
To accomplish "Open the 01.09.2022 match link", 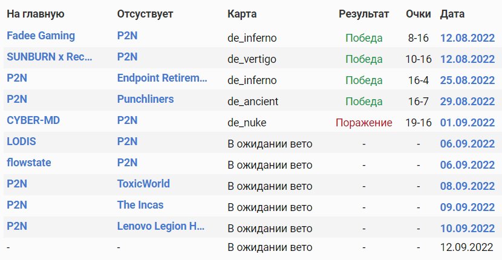I will (x=468, y=123).
